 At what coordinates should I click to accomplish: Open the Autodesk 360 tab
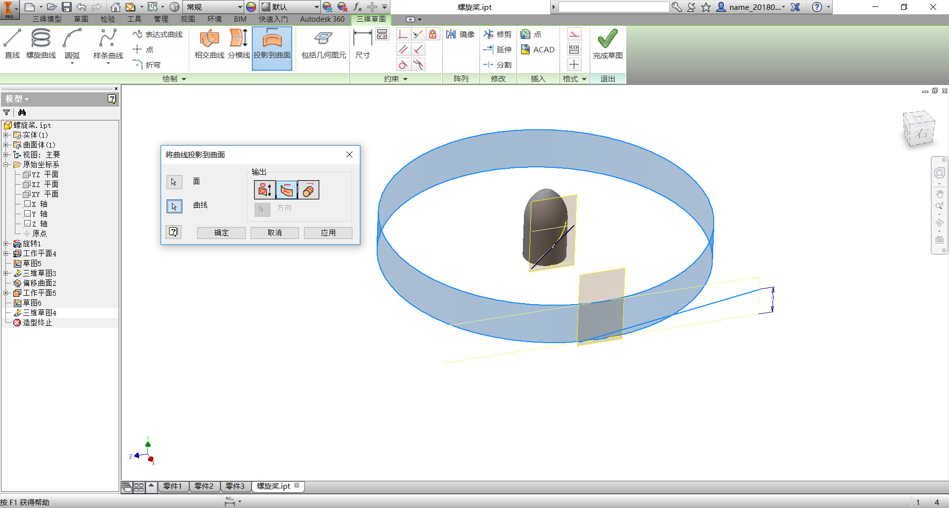322,19
